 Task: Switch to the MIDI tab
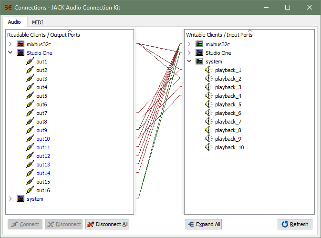point(38,22)
